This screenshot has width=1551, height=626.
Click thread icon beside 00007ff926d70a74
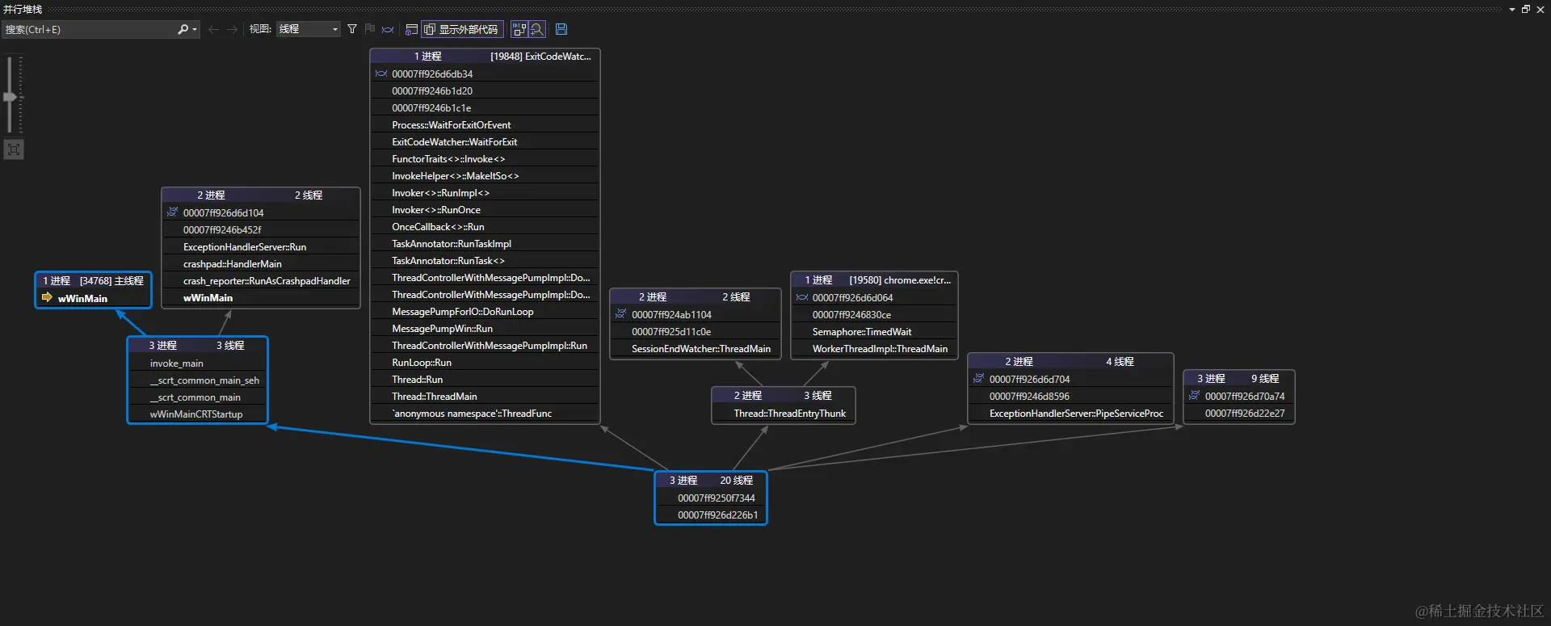click(x=1194, y=396)
